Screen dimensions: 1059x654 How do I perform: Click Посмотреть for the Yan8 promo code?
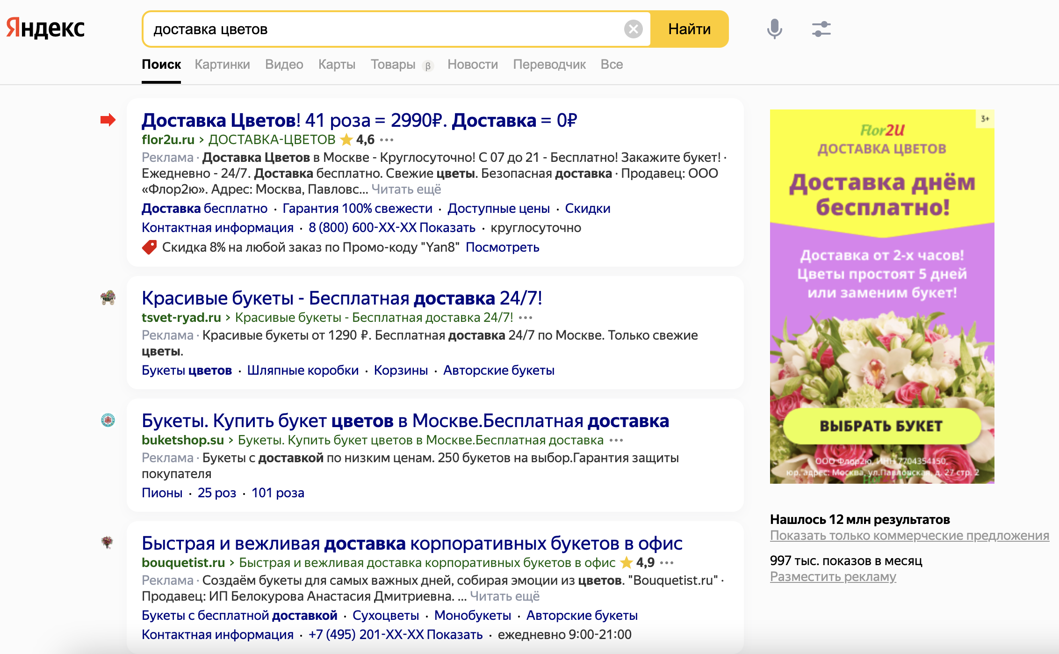click(502, 247)
